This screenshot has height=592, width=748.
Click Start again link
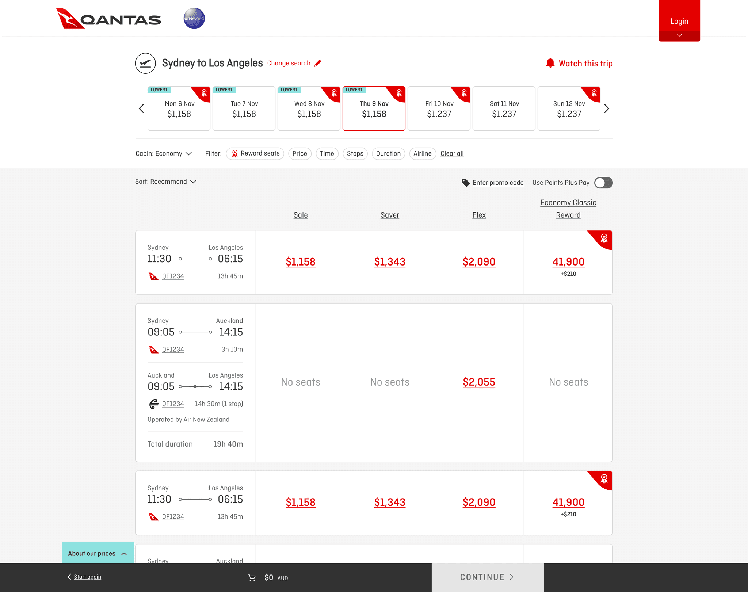tap(88, 577)
